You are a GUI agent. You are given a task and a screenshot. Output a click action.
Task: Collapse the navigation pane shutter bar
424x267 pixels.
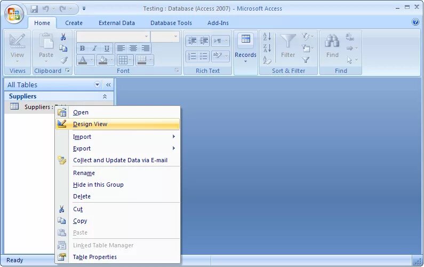coord(108,85)
